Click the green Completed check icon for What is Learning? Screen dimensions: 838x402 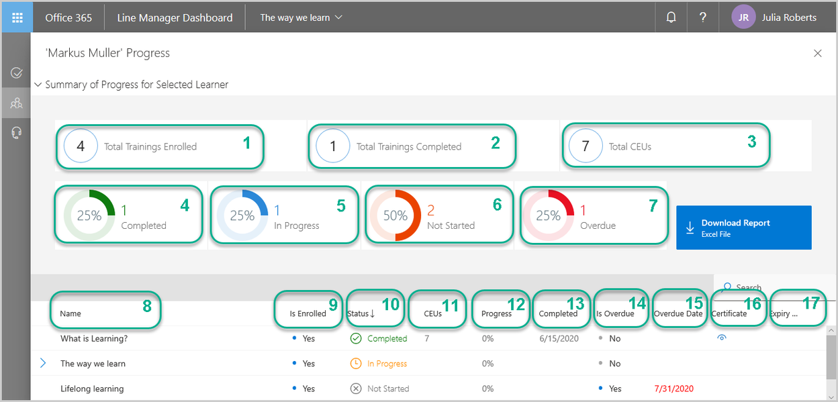[356, 338]
